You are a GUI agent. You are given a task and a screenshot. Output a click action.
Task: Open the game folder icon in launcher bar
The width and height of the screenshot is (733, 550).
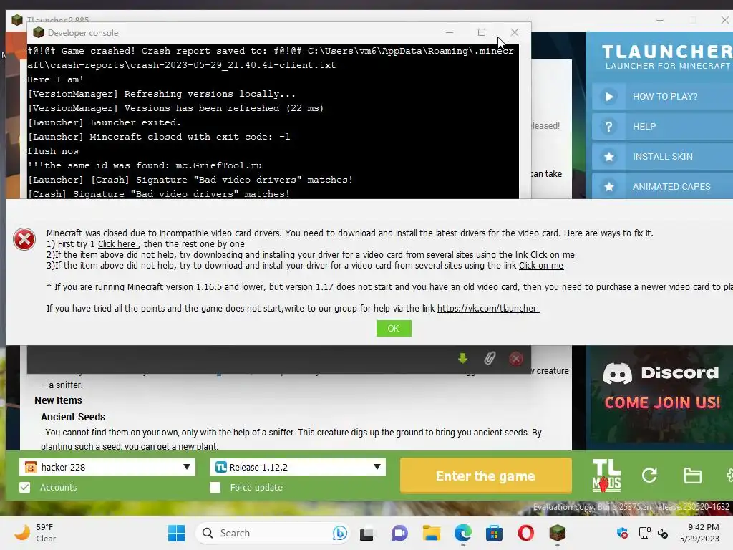692,476
